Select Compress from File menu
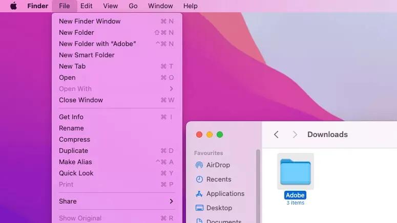This screenshot has height=223, width=397. tap(74, 140)
